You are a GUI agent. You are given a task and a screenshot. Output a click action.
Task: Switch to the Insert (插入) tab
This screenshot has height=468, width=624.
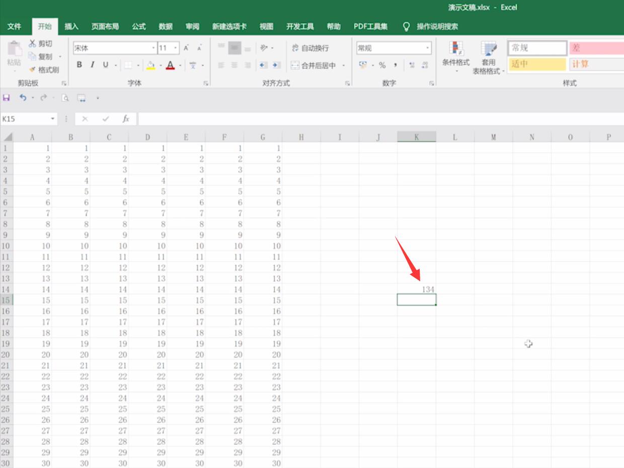pyautogui.click(x=71, y=27)
